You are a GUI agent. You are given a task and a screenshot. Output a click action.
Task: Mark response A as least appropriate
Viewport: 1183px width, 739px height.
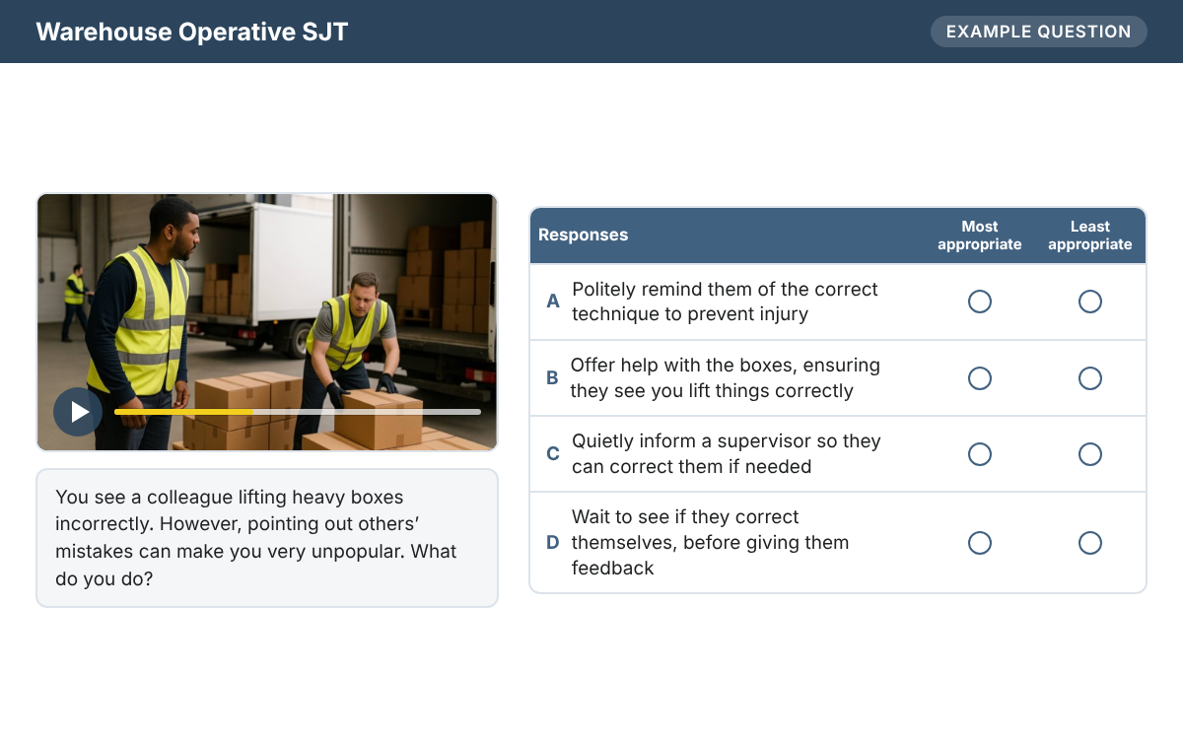point(1090,302)
